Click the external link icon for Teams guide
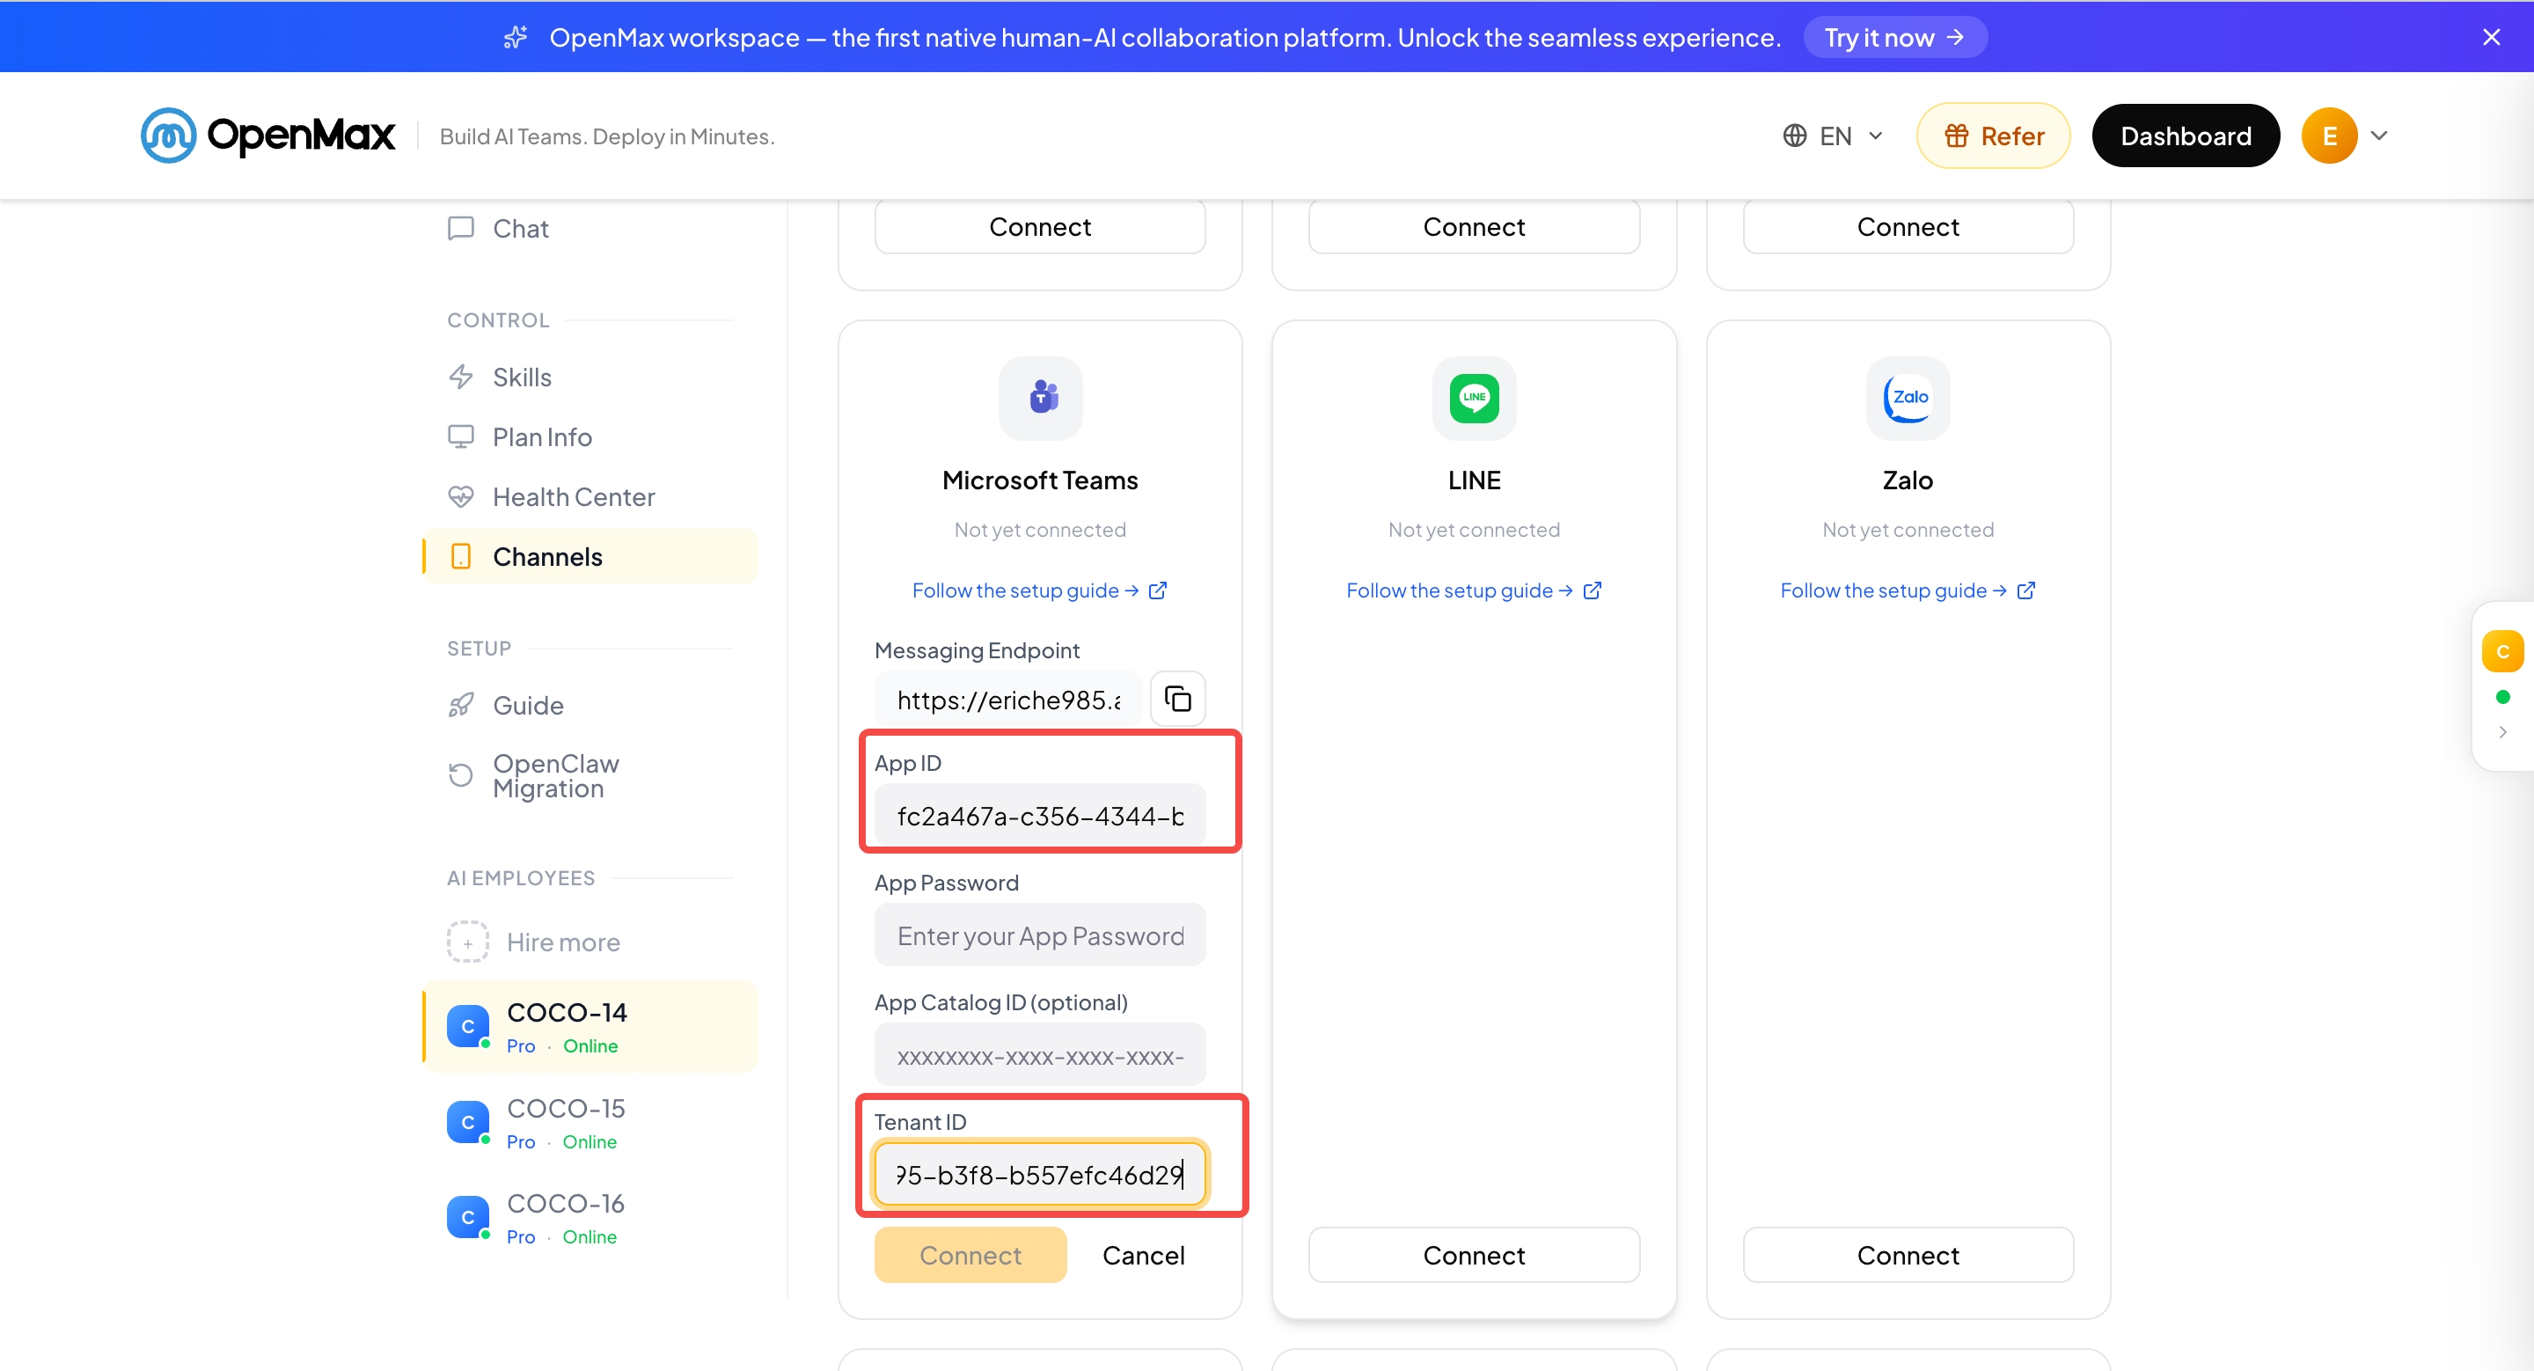Image resolution: width=2534 pixels, height=1371 pixels. pos(1158,590)
